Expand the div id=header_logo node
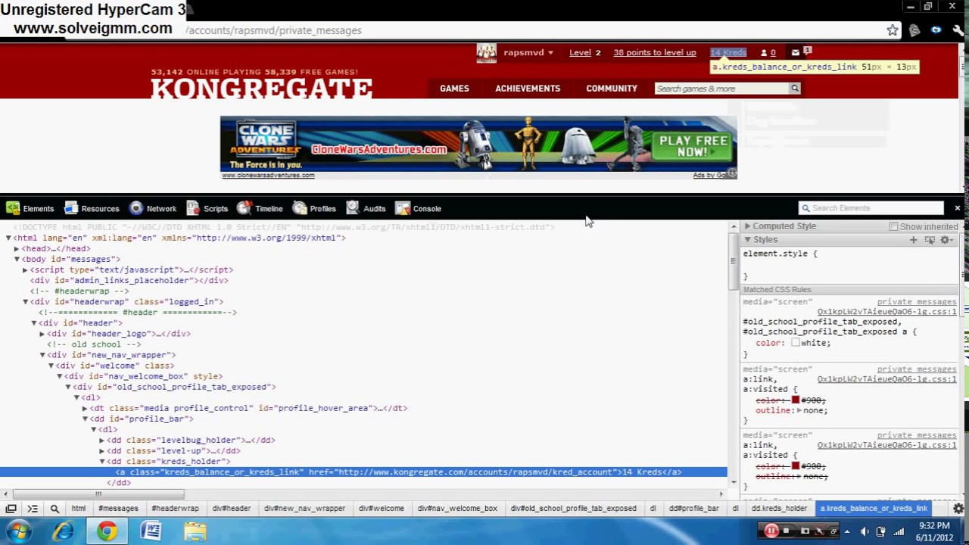969x545 pixels. pos(42,333)
